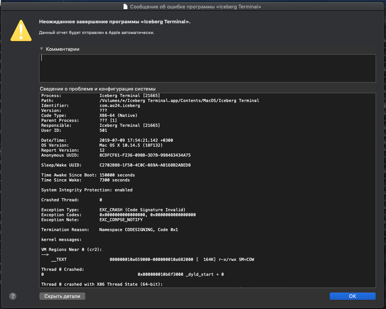Image resolution: width=386 pixels, height=309 pixels.
Task: Collapse the Комментарии disclosure triangle
Action: coord(41,49)
